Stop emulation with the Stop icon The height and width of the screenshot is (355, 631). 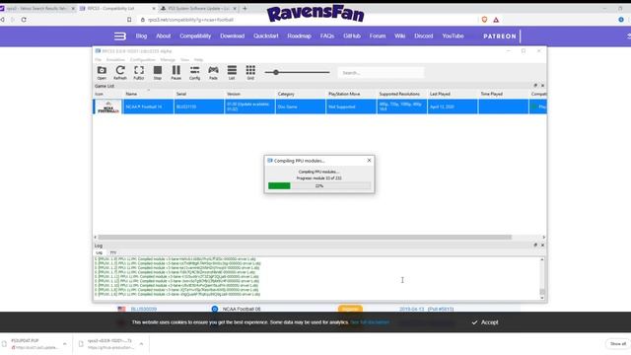click(158, 72)
